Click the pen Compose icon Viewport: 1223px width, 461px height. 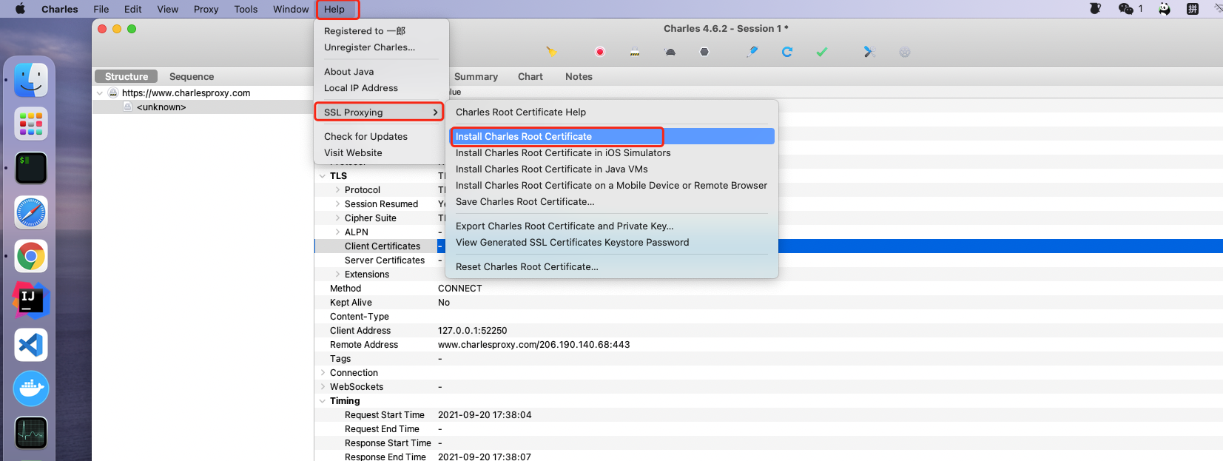coord(752,52)
